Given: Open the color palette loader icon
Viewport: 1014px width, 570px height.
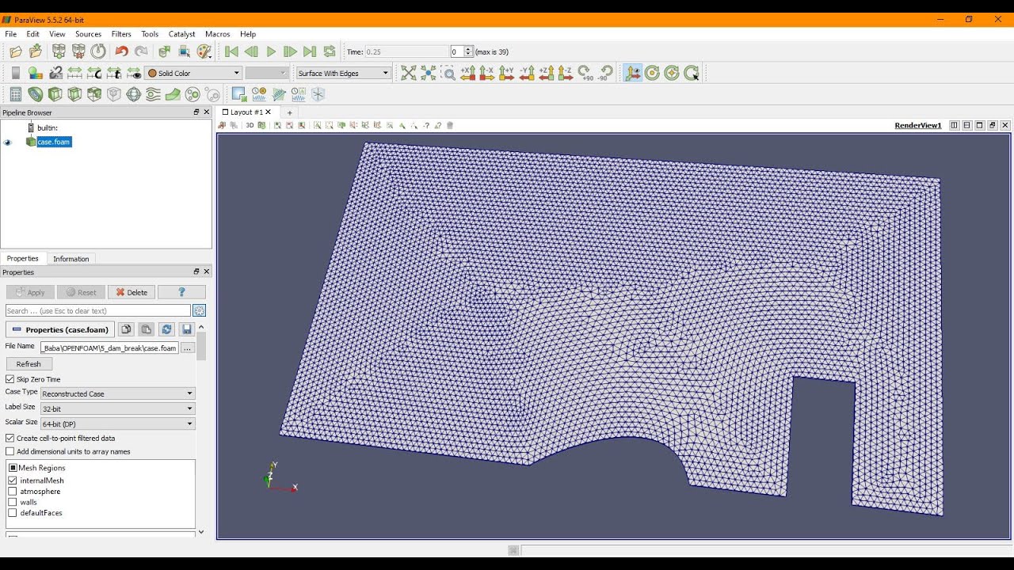Looking at the screenshot, I should (204, 51).
